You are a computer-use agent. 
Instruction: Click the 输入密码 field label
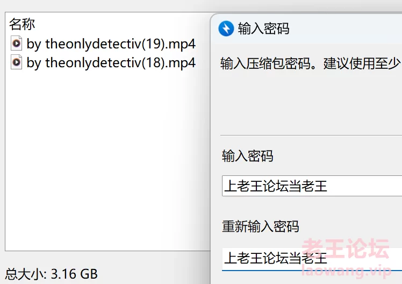point(248,156)
